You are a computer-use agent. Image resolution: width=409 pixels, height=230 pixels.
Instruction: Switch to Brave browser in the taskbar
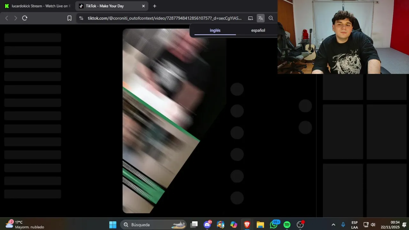click(x=247, y=225)
